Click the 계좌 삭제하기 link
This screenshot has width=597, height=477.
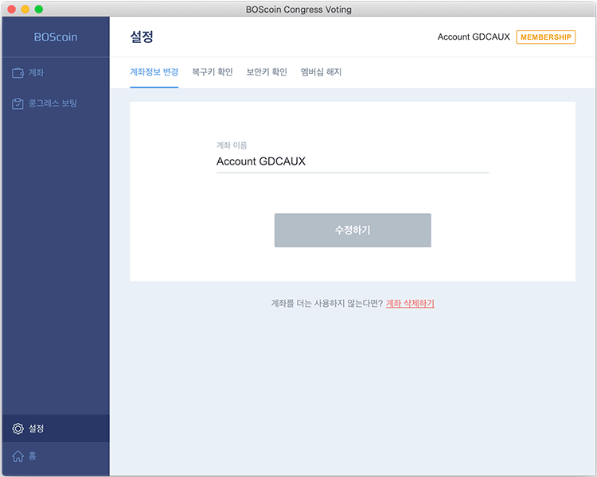[410, 303]
